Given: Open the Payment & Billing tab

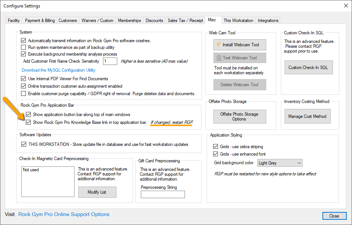Looking at the screenshot, I should coord(40,21).
